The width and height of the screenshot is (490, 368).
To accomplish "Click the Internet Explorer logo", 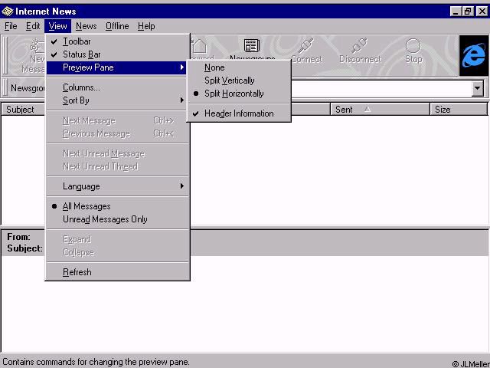I will click(x=474, y=55).
